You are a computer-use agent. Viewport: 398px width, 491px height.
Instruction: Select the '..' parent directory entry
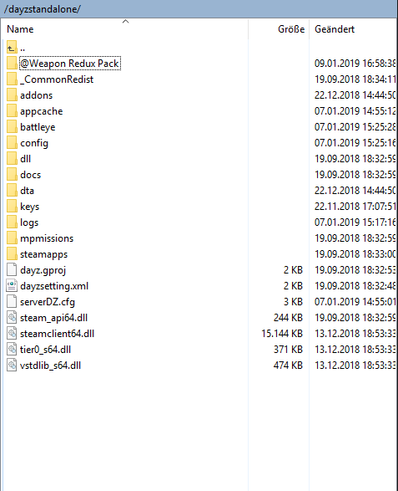[x=23, y=49]
